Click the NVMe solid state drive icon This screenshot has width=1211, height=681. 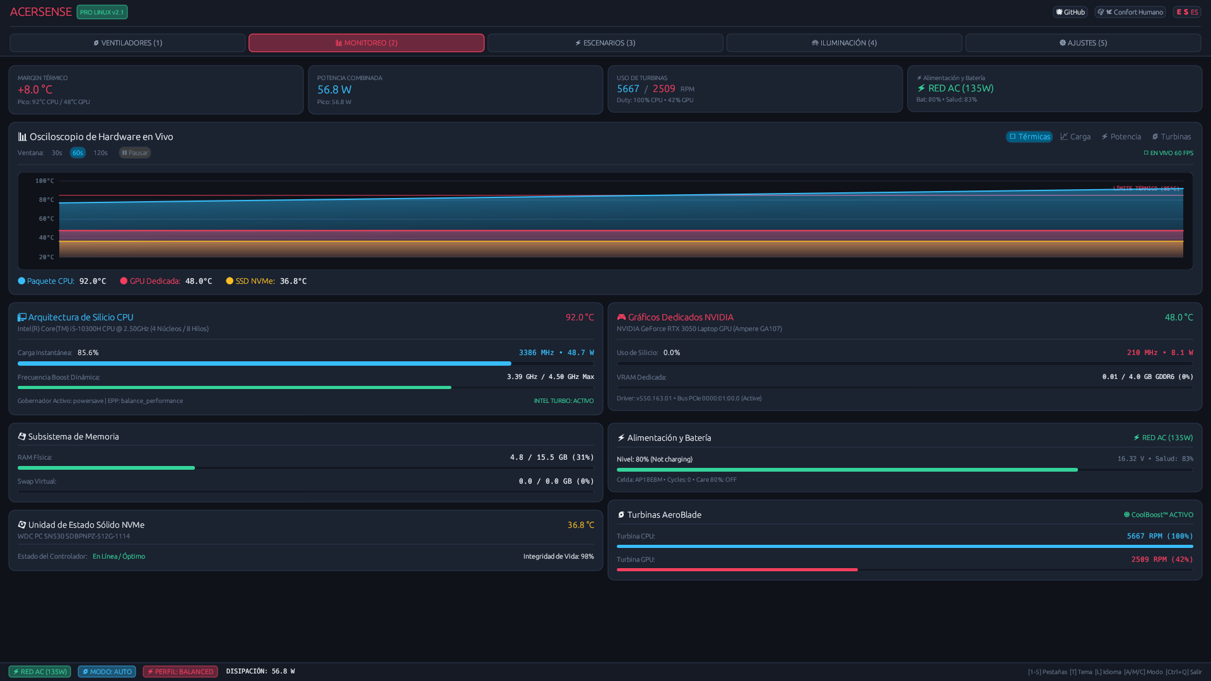pos(22,525)
